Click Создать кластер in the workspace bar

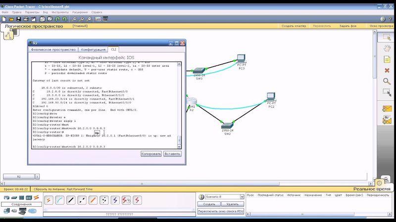click(294, 26)
